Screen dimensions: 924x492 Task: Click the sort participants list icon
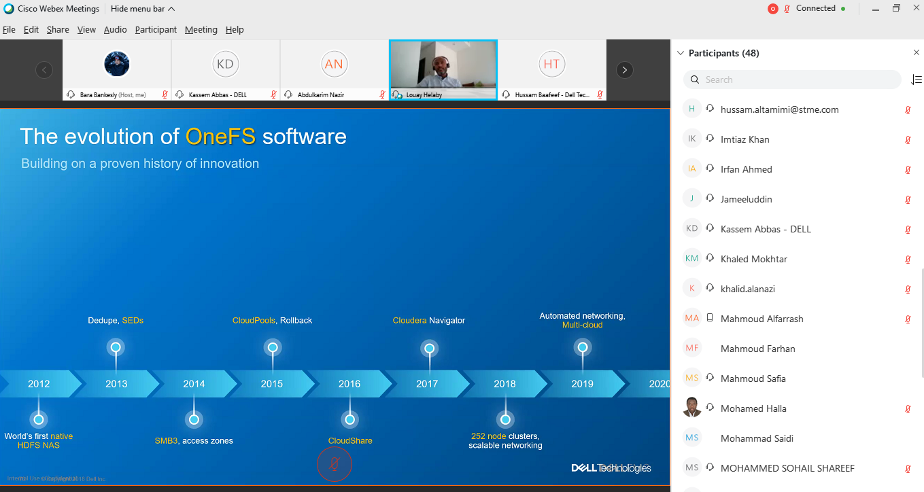coord(916,80)
